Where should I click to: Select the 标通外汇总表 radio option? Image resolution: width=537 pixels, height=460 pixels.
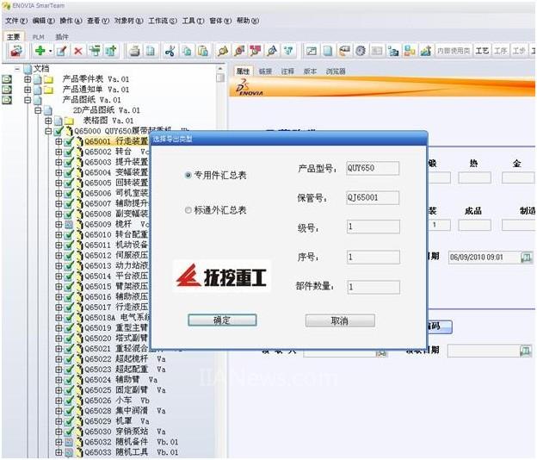[189, 210]
